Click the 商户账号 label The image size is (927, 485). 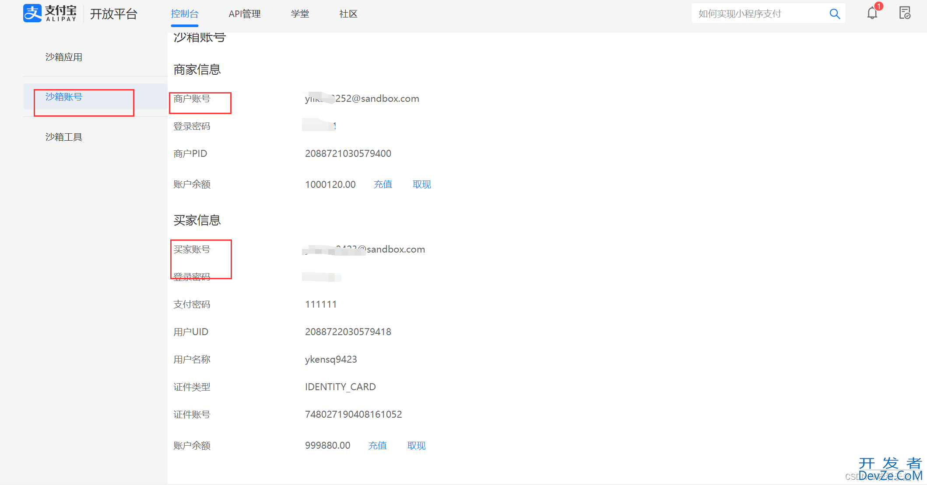(x=192, y=99)
